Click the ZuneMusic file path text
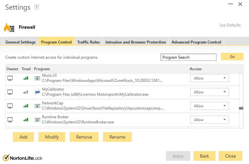The width and height of the screenshot is (249, 164). pos(102,81)
